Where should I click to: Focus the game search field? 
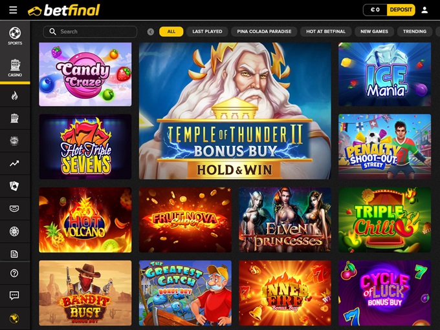pyautogui.click(x=90, y=32)
